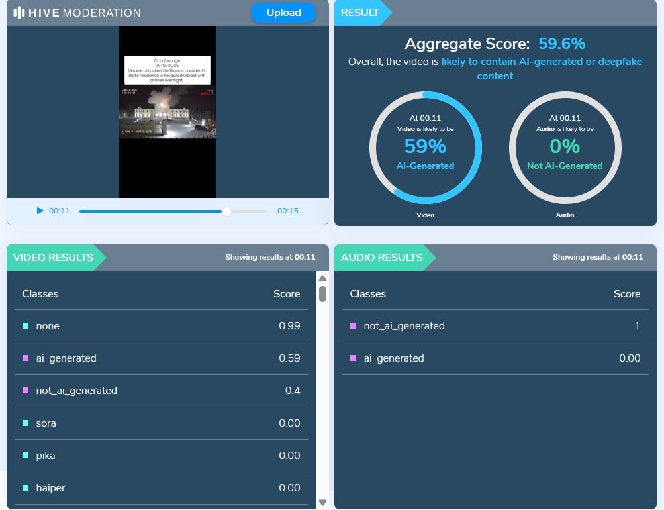Click the pink ai_generated video class marker
Screen dimensions: 664x510
[26, 358]
